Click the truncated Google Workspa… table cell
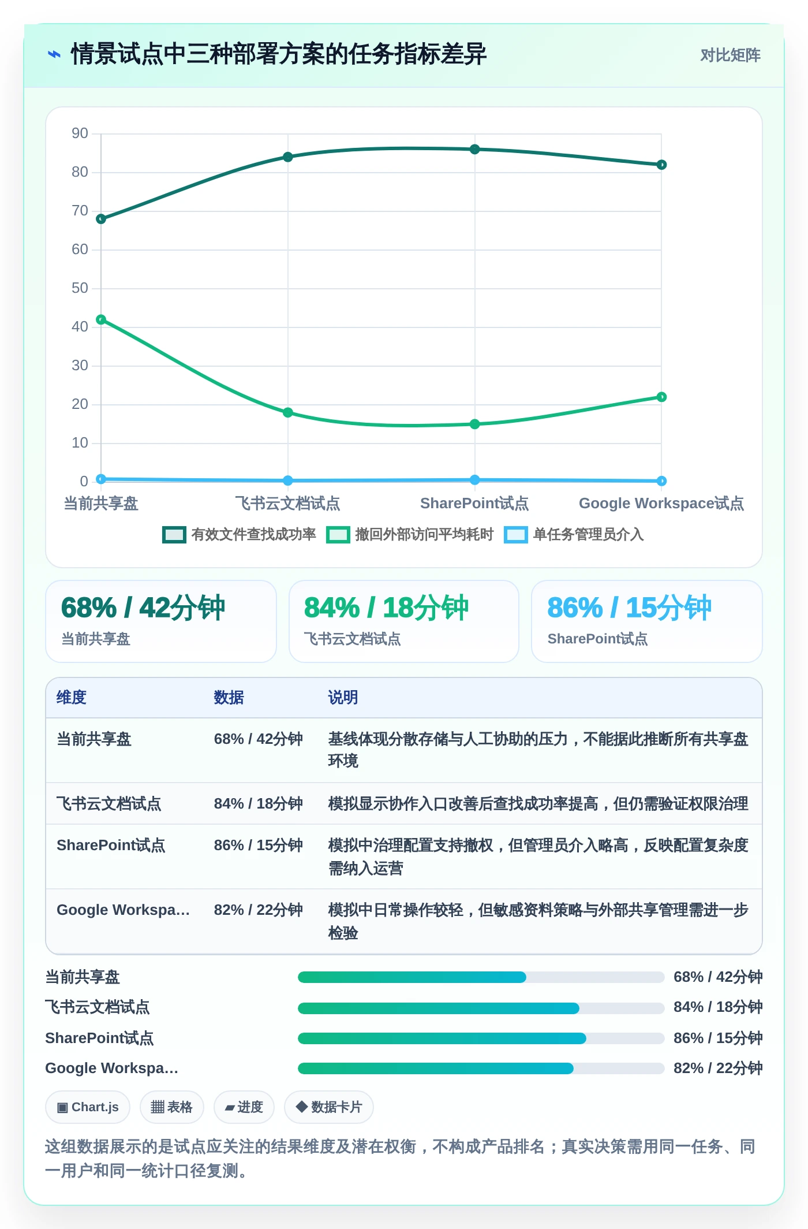 pyautogui.click(x=124, y=910)
